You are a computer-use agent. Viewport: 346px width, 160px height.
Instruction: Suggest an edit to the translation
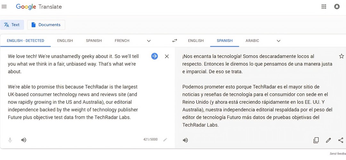tap(328, 140)
